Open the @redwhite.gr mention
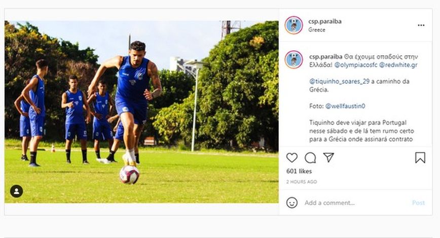Image resolution: width=440 pixels, height=238 pixels. click(x=398, y=65)
